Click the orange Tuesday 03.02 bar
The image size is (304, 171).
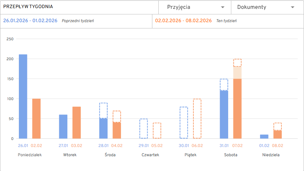click(x=77, y=123)
